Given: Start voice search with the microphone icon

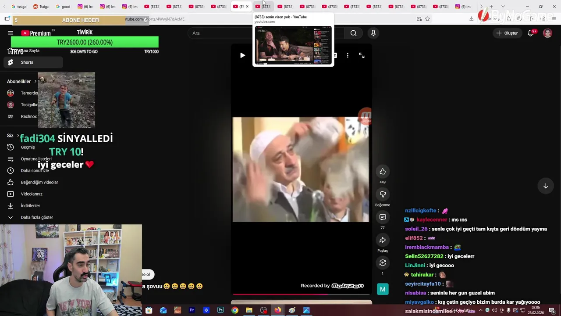Looking at the screenshot, I should pyautogui.click(x=373, y=33).
